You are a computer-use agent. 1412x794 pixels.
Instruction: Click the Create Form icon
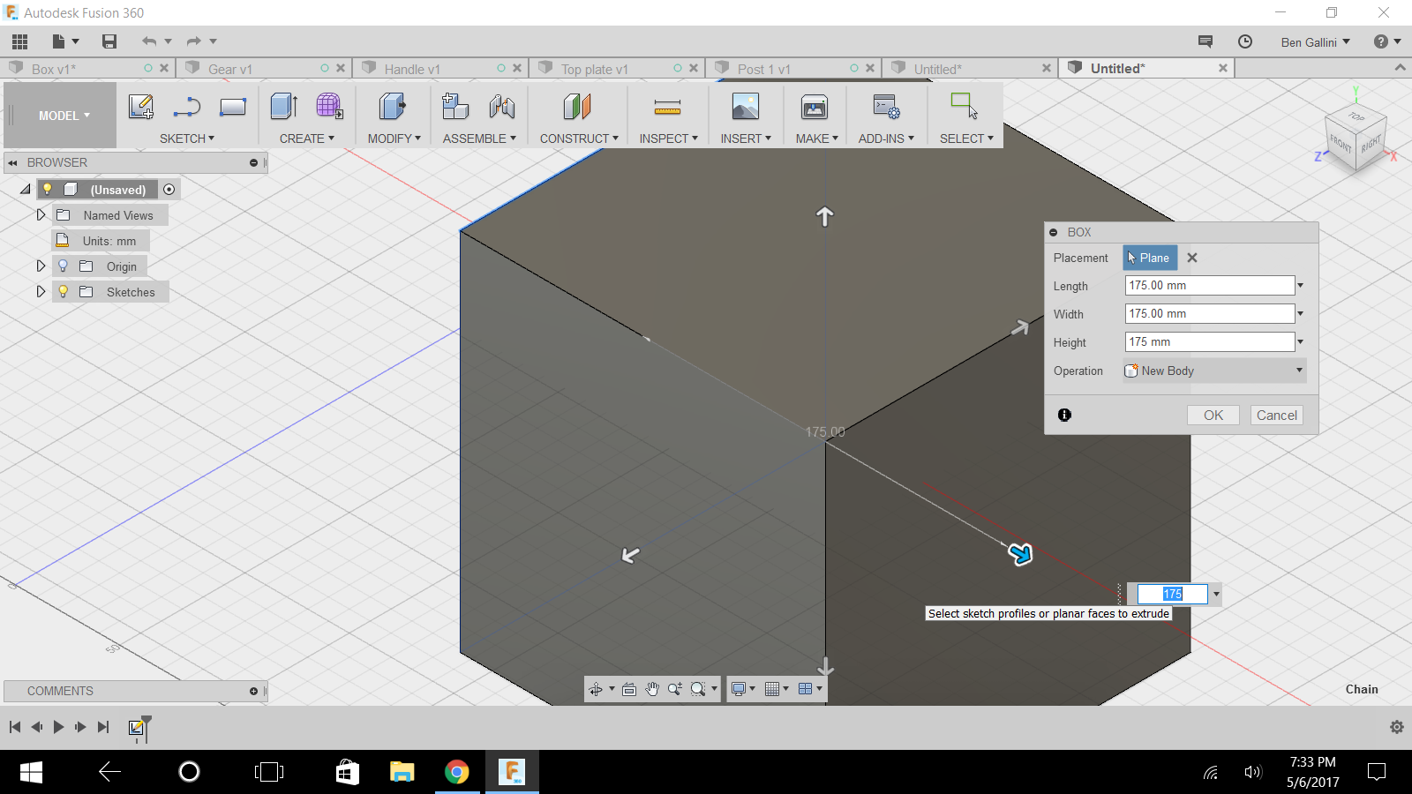(329, 107)
